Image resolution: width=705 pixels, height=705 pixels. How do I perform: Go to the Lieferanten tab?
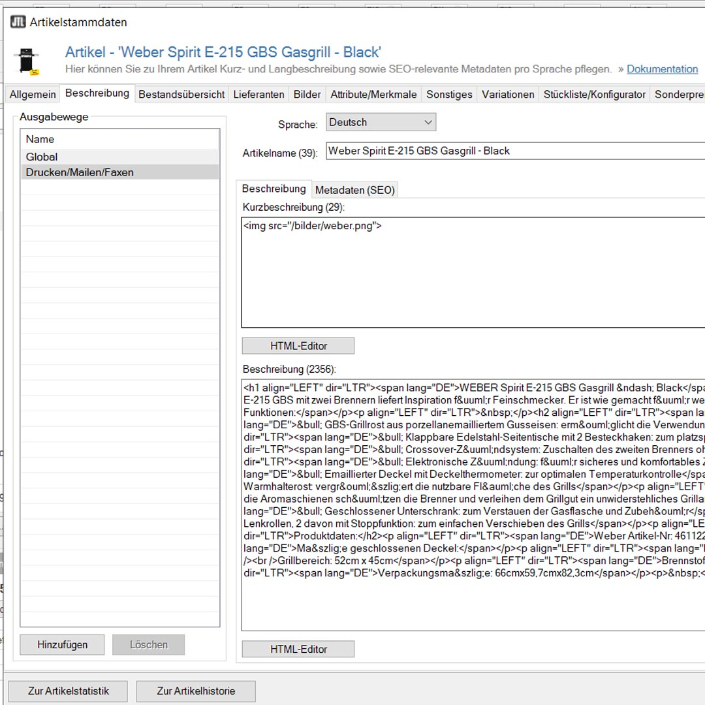click(258, 95)
